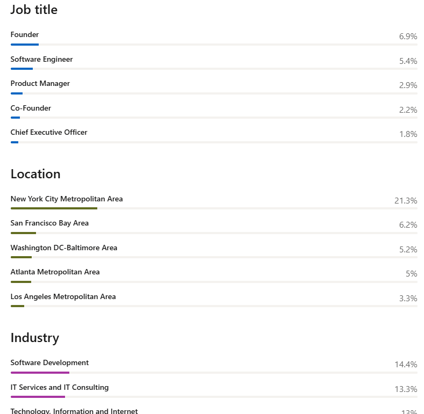424x414 pixels.
Task: Select the Software Engineer row label
Action: click(x=41, y=60)
